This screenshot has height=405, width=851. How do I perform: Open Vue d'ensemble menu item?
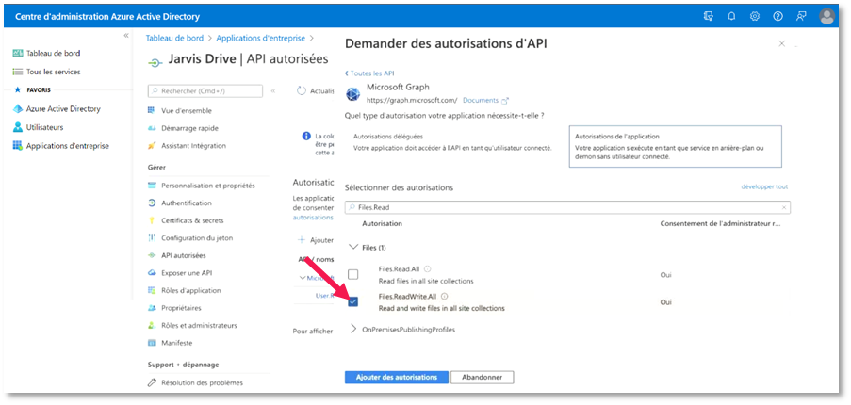pos(187,110)
